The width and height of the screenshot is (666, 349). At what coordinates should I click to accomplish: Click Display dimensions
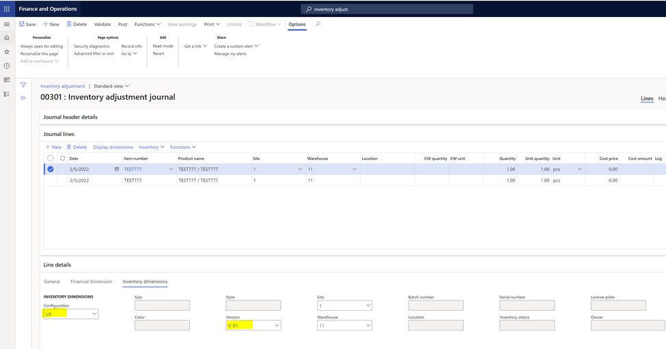113,148
